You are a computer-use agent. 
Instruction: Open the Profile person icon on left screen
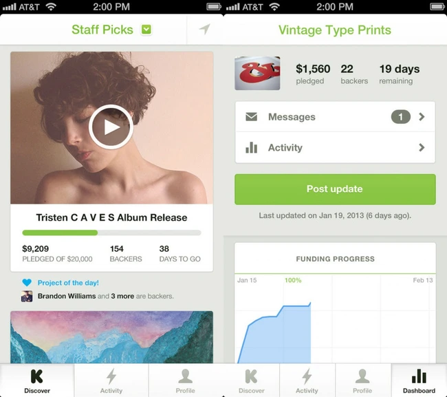[x=185, y=380]
